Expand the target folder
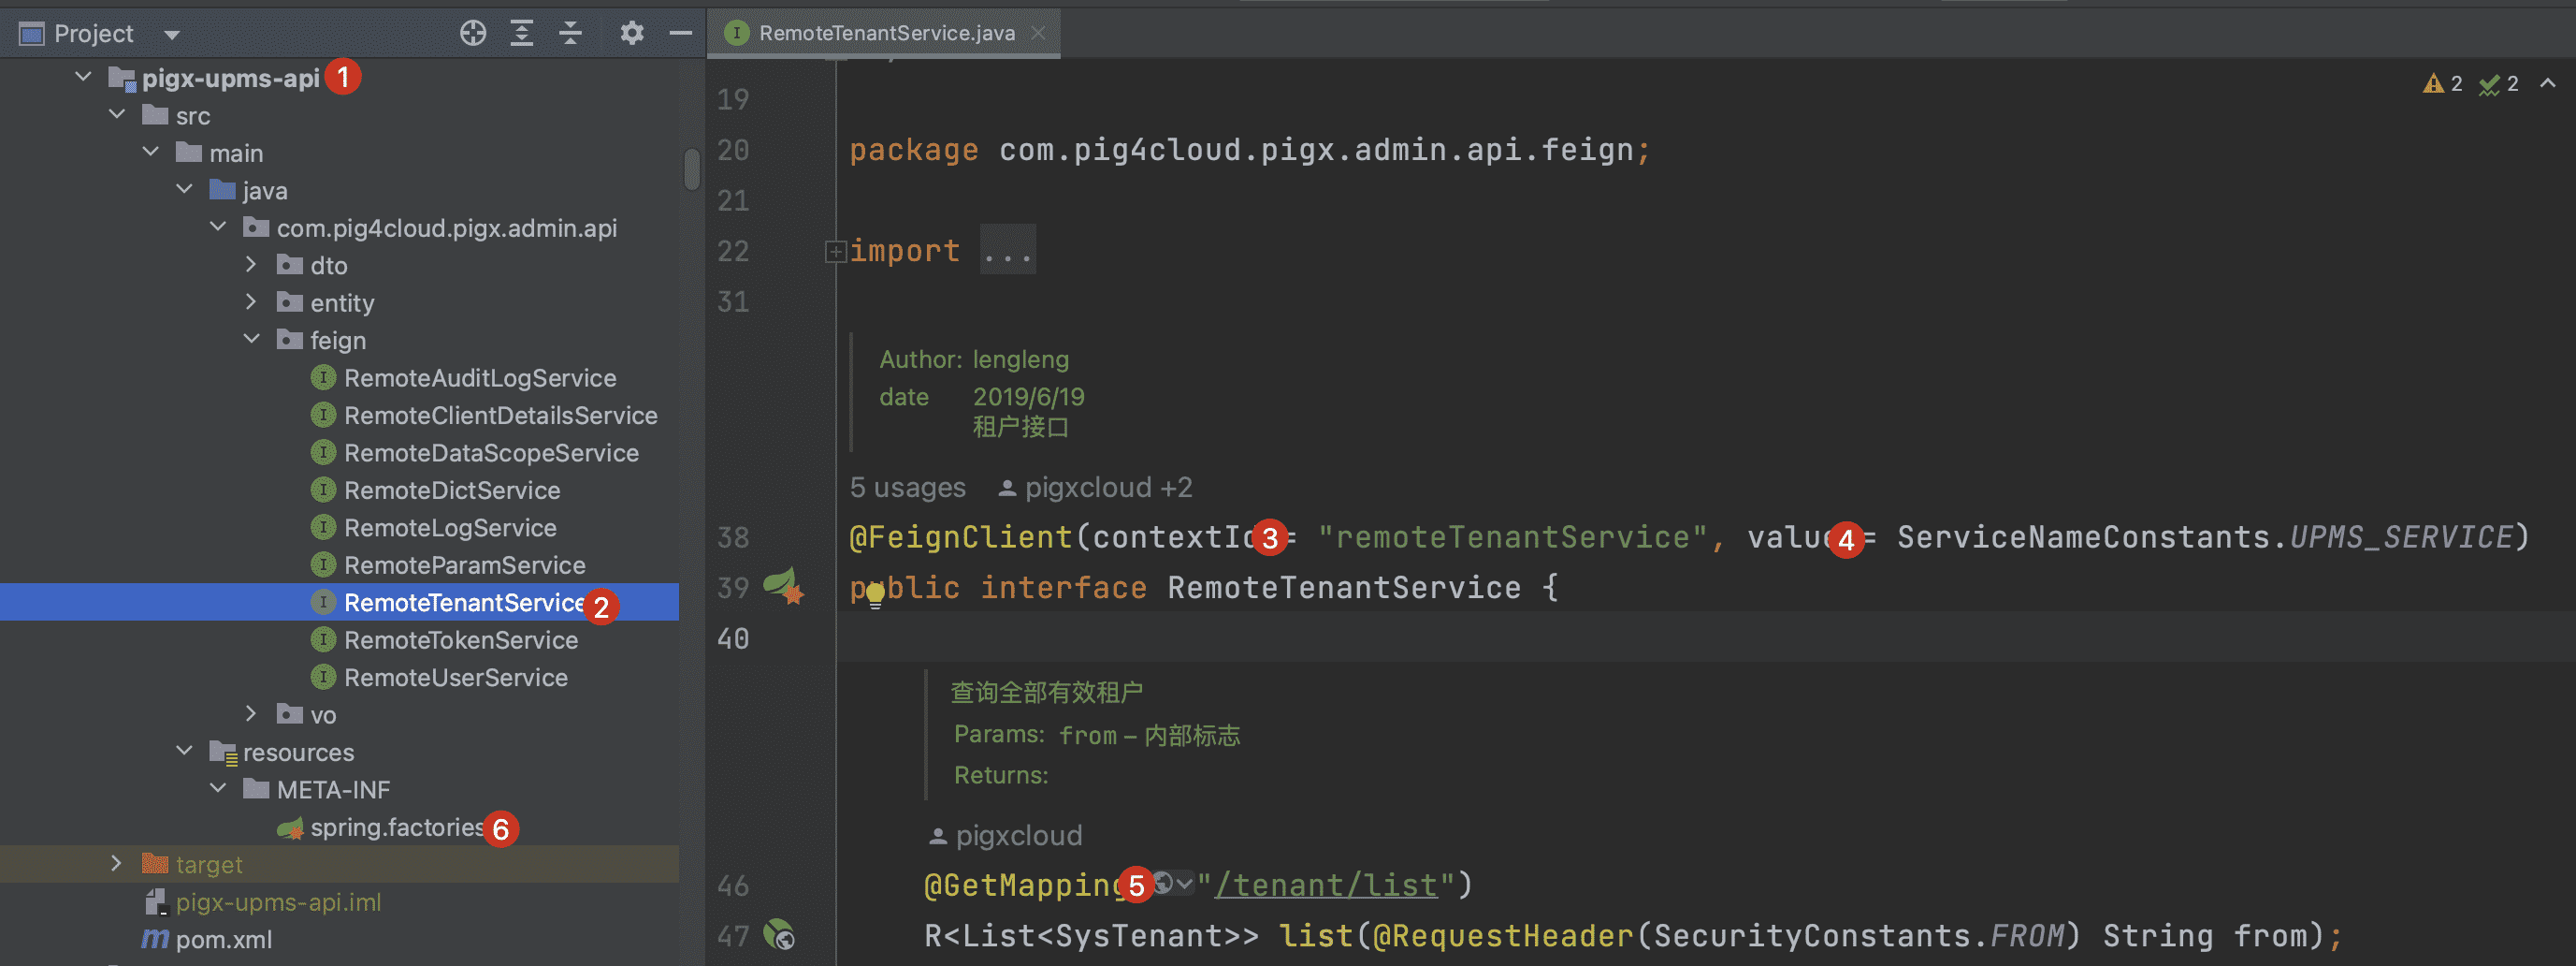The height and width of the screenshot is (966, 2576). click(x=117, y=864)
